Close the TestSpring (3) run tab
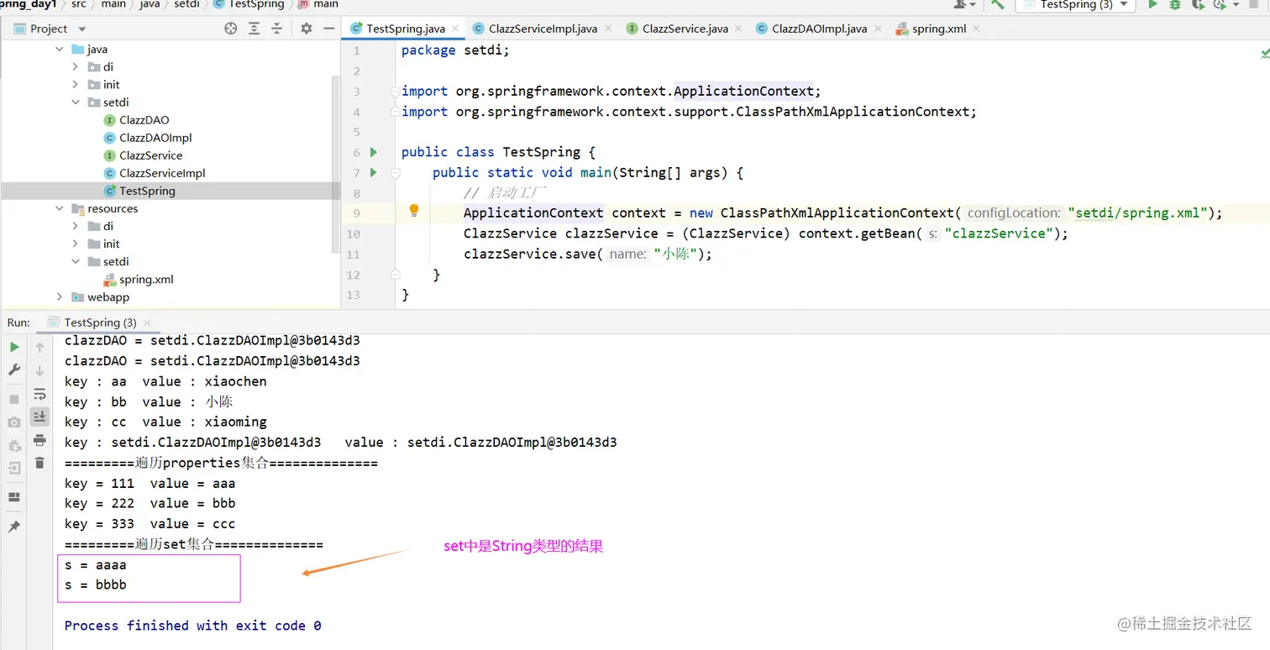Viewport: 1270px width, 650px height. (x=148, y=322)
